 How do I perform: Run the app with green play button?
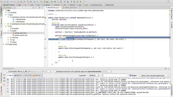coord(52,2)
